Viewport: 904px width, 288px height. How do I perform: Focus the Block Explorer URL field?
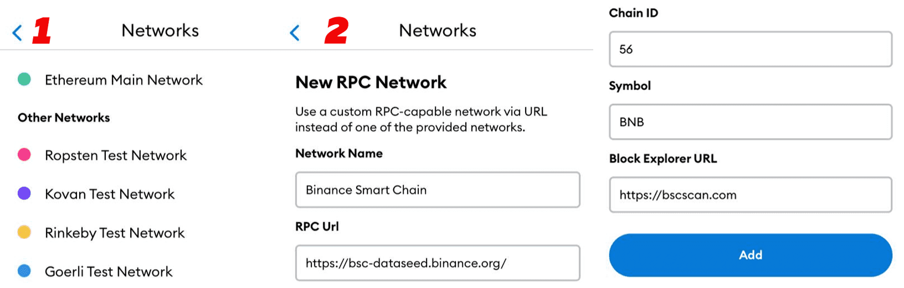750,195
